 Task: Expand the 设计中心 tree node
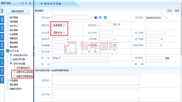coord(8,25)
